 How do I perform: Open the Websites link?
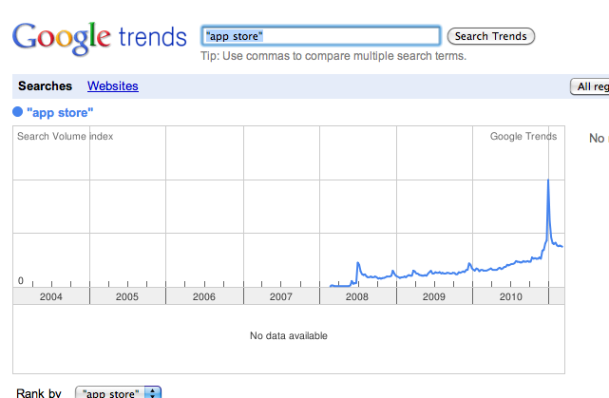pos(113,85)
